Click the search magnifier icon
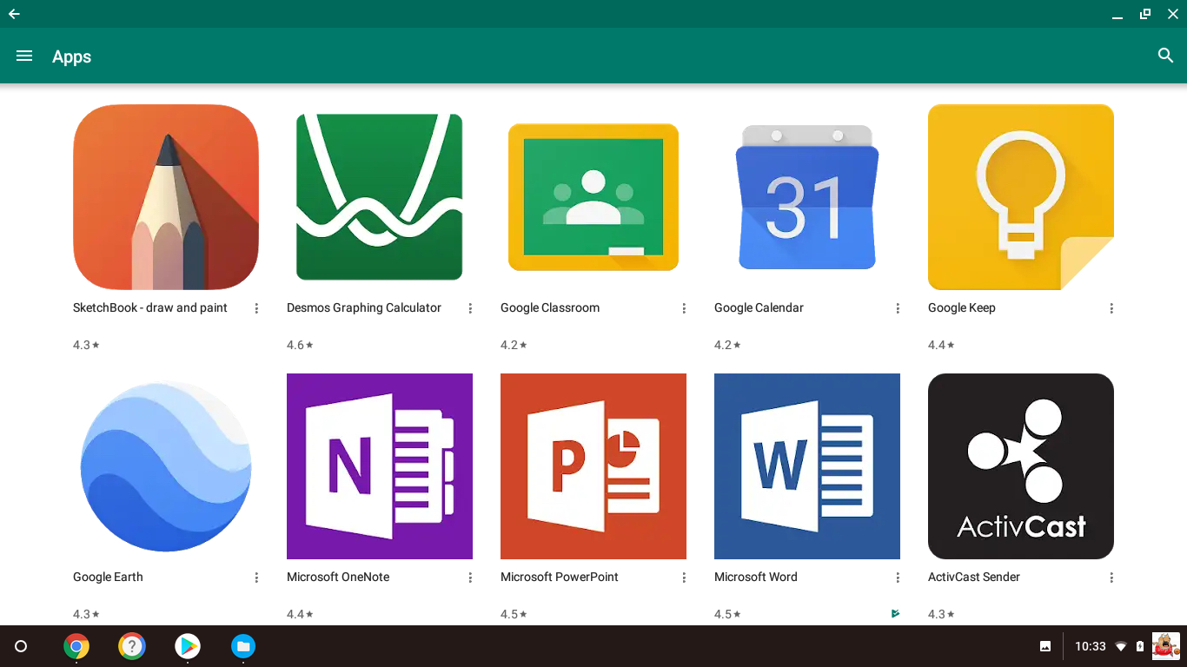 [1165, 56]
